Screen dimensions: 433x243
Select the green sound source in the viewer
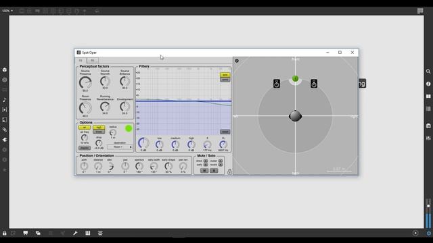click(295, 79)
